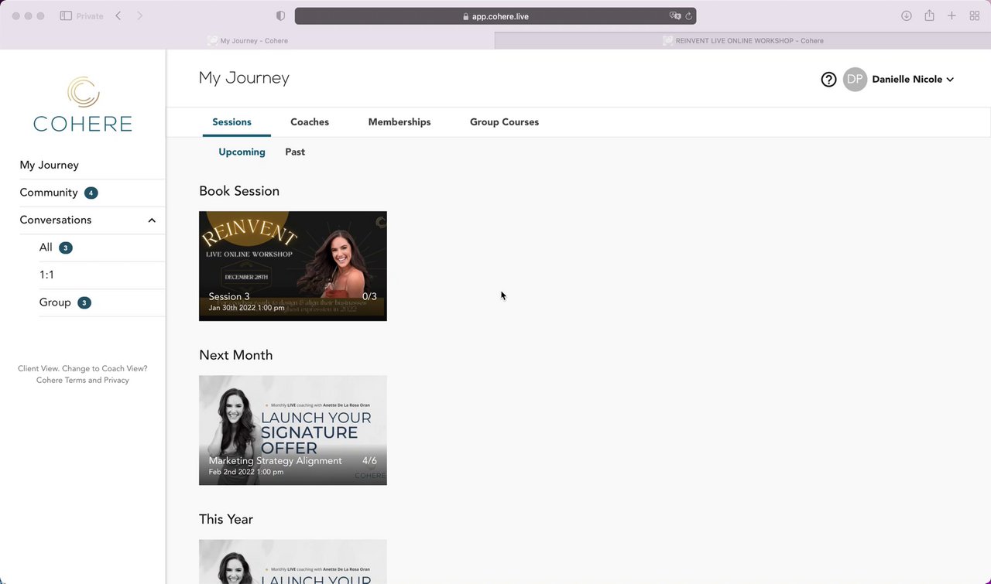Click the My Journey page title
This screenshot has width=991, height=584.
pos(244,78)
